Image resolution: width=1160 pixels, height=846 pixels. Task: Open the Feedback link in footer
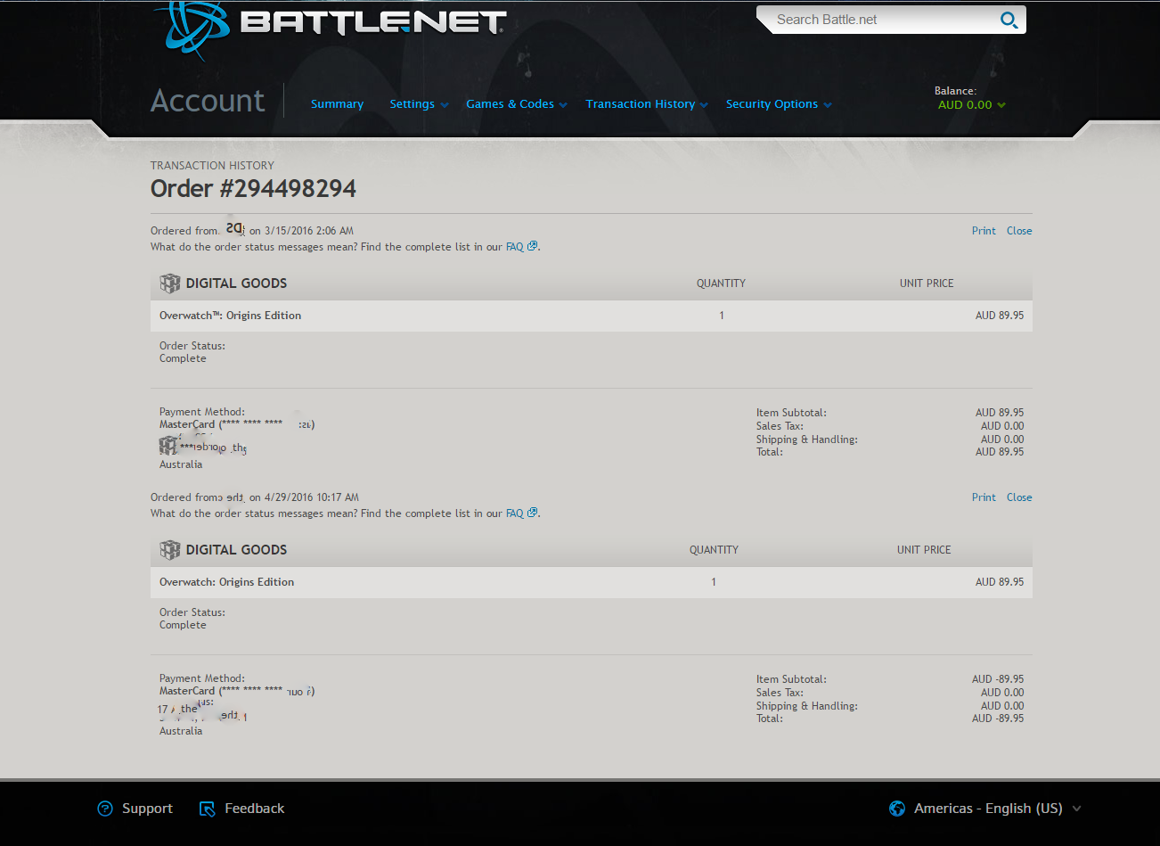click(255, 809)
